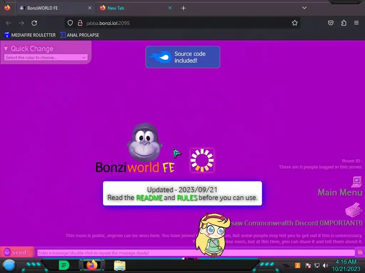This screenshot has width=365, height=273.
Task: Close the New Tab tab
Action: 170,8
